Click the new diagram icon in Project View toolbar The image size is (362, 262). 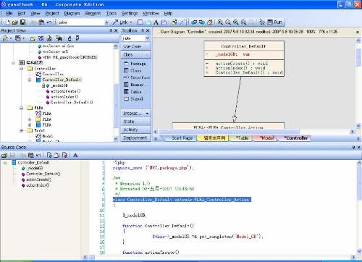pos(41,38)
